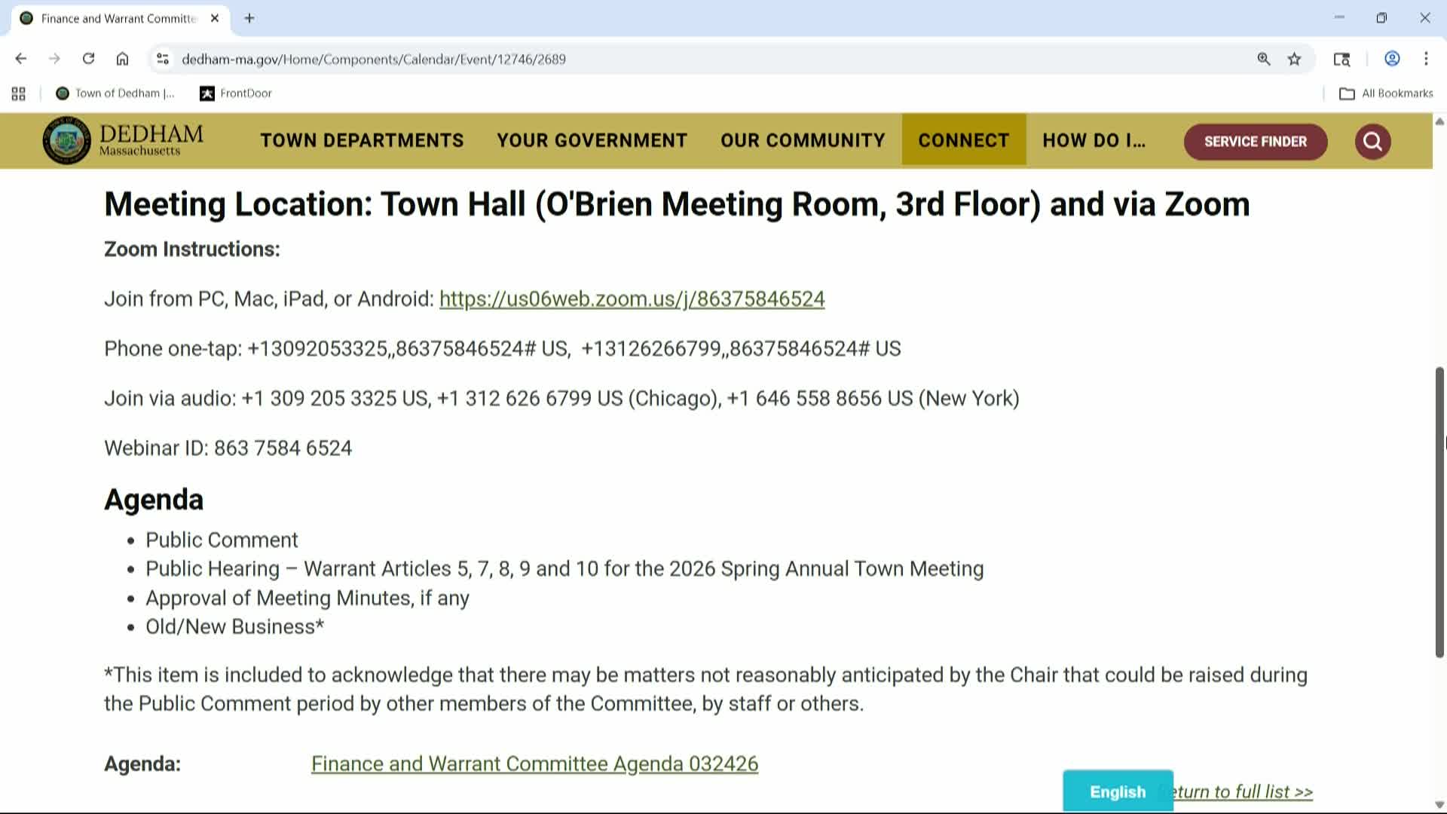The width and height of the screenshot is (1447, 814).
Task: Go back with the browser back arrow
Action: coord(21,59)
